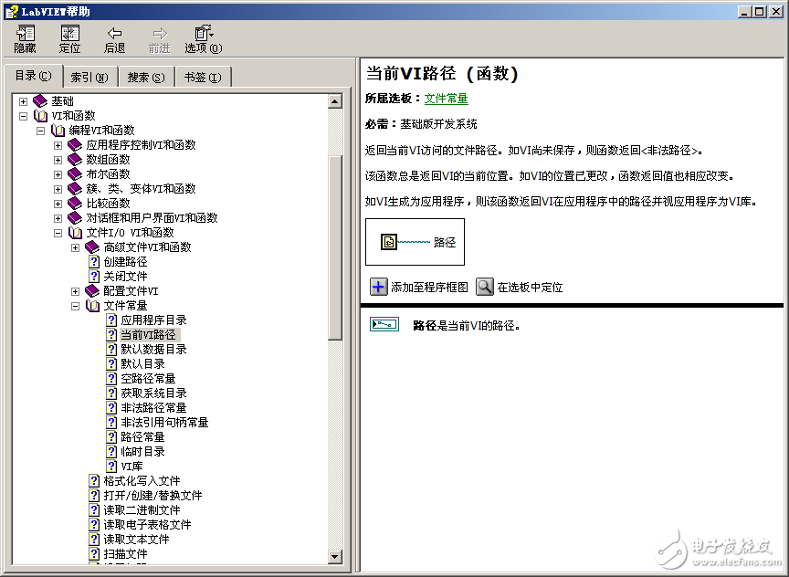789x577 pixels.
Task: Click the help page icon beside VI库
Action: [x=111, y=466]
